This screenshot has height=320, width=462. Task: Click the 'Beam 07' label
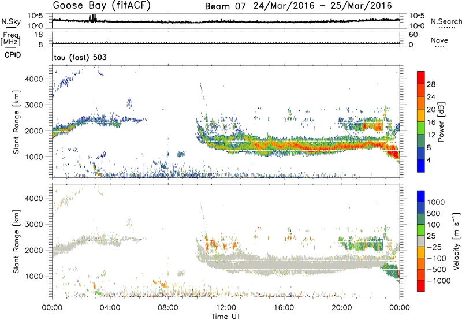(x=225, y=6)
